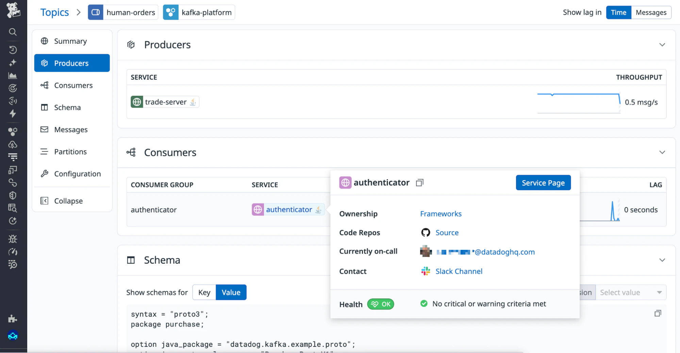Open the Frameworks ownership link
The height and width of the screenshot is (353, 680).
pos(441,214)
